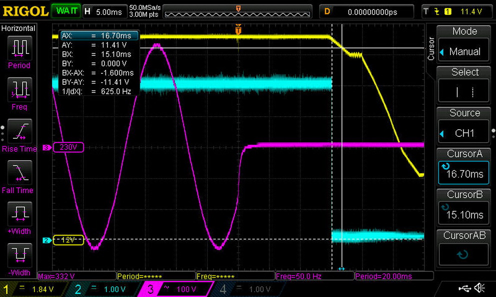Click the Max=332 V measurement
Viewport: 496px width, 297px height.
(x=76, y=276)
